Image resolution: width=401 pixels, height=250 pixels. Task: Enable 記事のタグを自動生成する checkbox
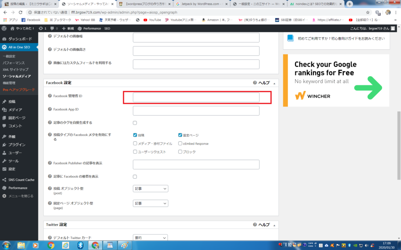point(135,123)
